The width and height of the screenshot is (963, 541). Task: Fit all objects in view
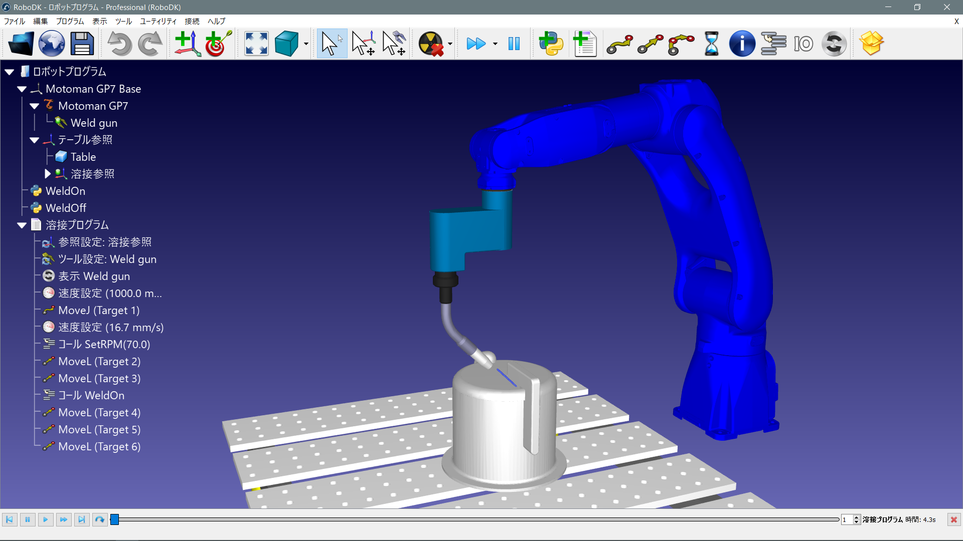pyautogui.click(x=256, y=44)
